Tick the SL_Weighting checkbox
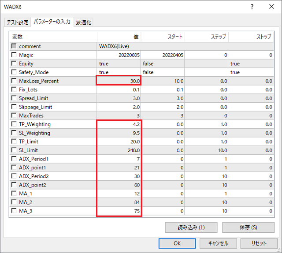Image resolution: width=282 pixels, height=253 pixels. (14, 133)
